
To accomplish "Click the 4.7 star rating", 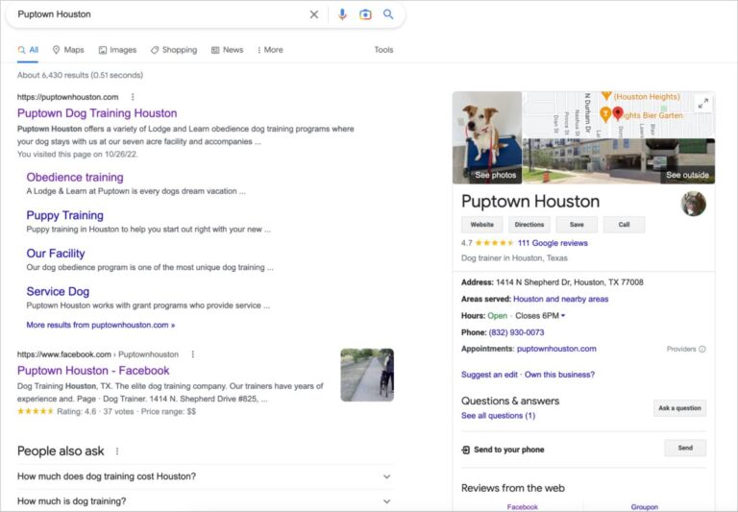I will click(x=487, y=243).
